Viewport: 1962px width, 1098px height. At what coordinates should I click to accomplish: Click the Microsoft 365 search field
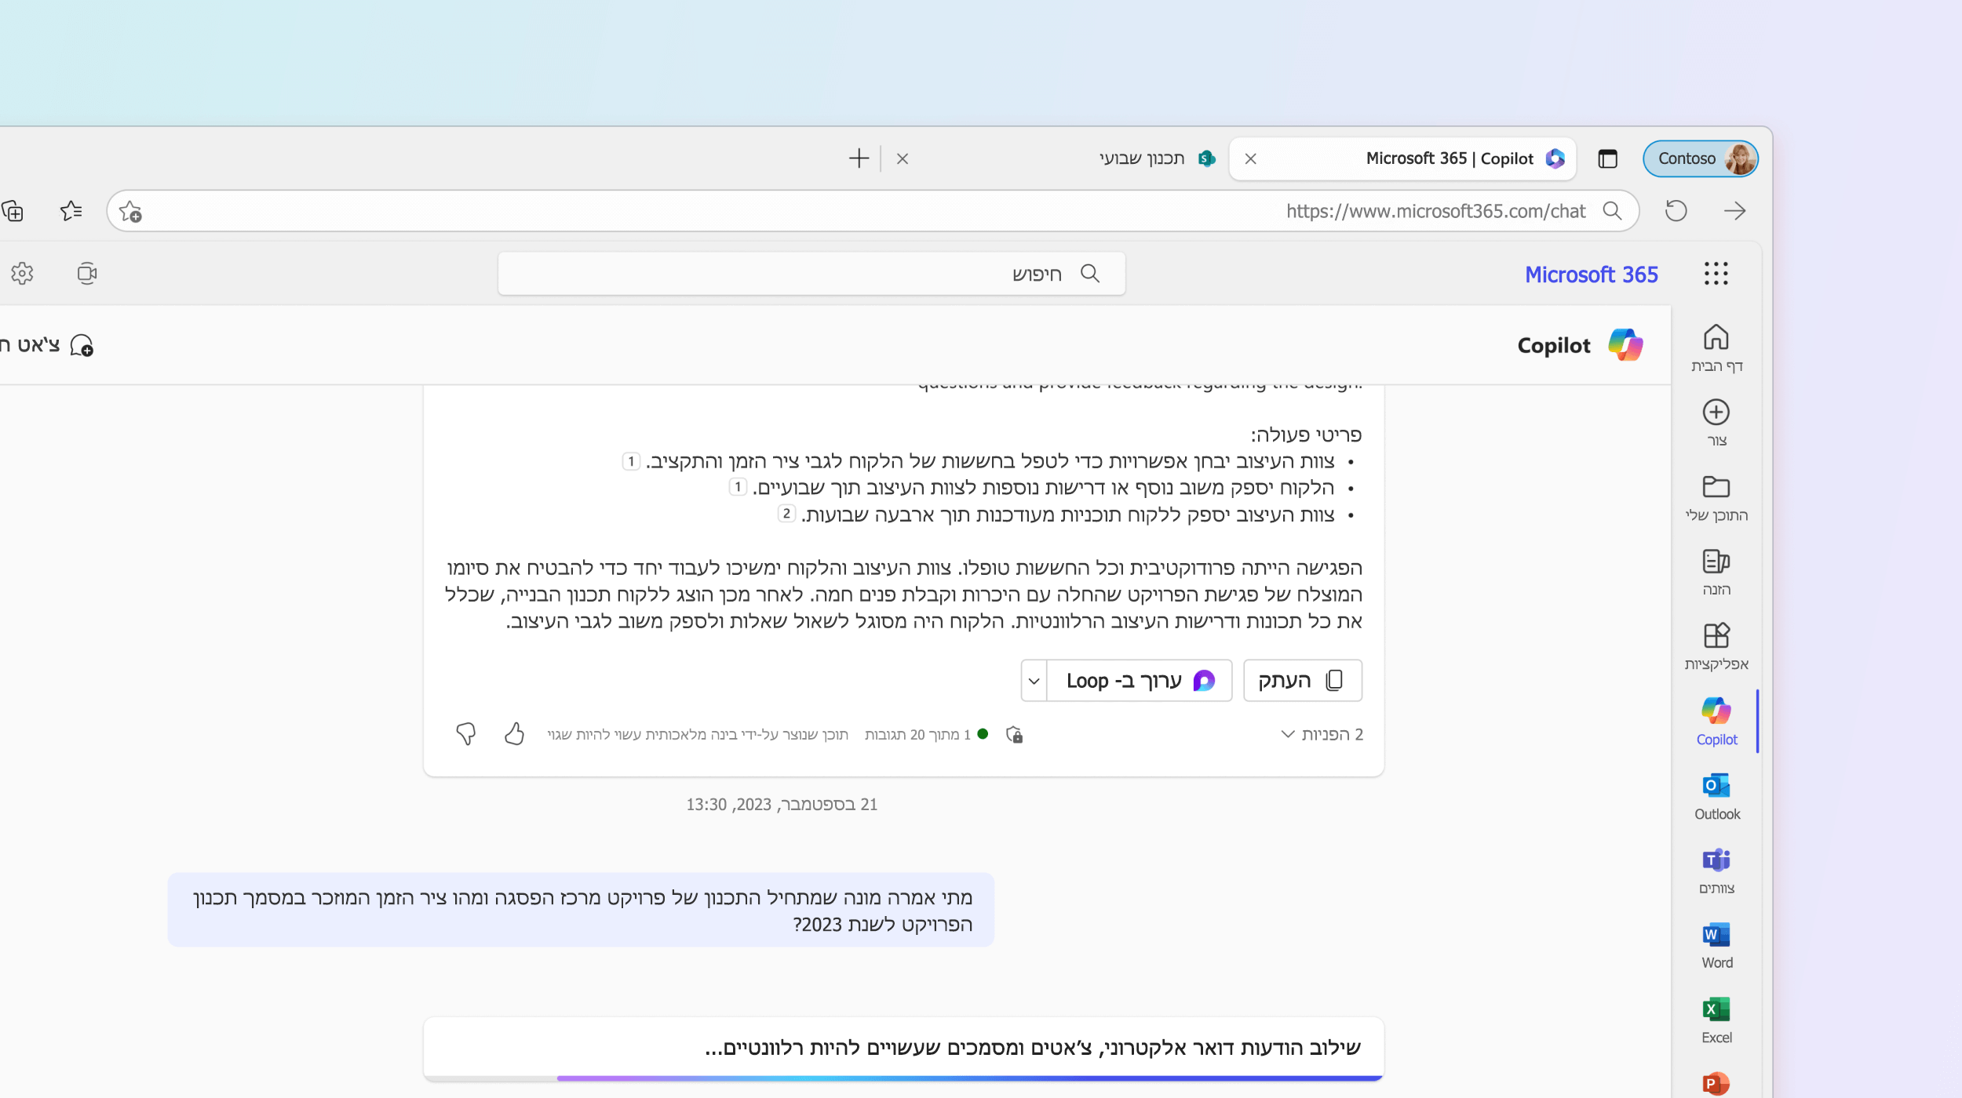tap(811, 274)
